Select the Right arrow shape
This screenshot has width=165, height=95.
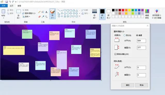point(71,13)
